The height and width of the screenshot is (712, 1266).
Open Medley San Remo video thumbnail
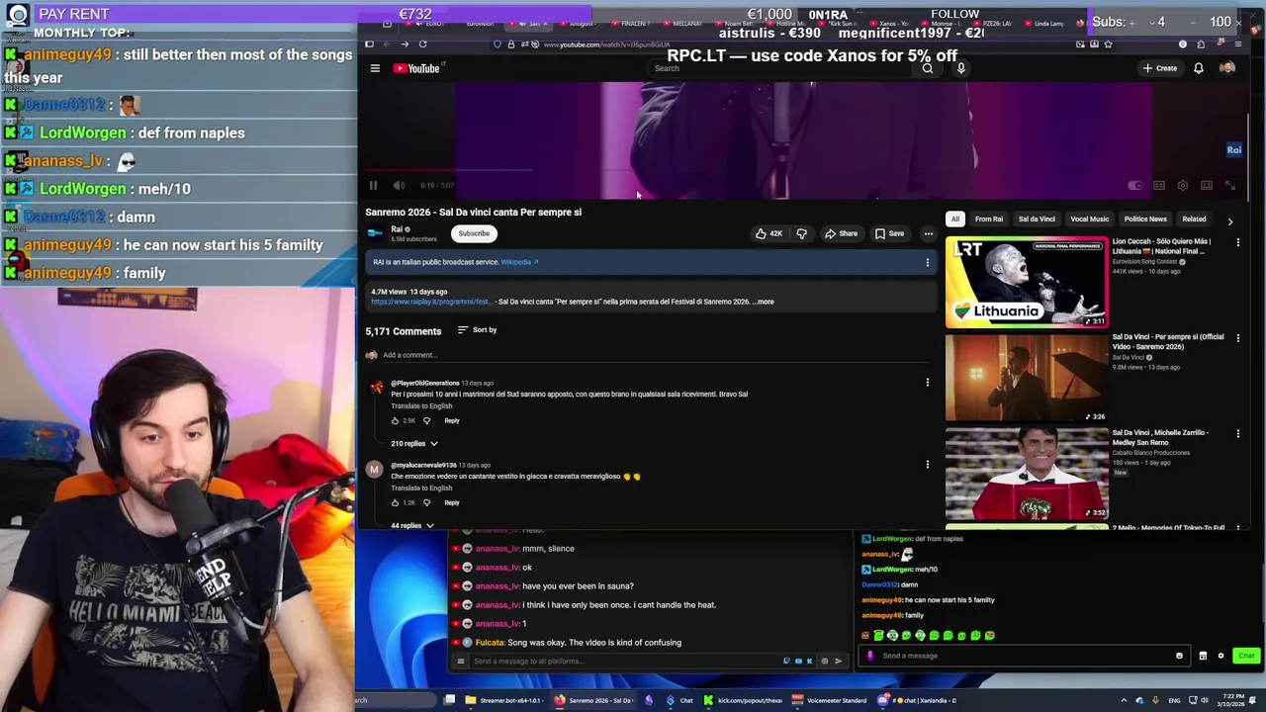(x=1027, y=475)
